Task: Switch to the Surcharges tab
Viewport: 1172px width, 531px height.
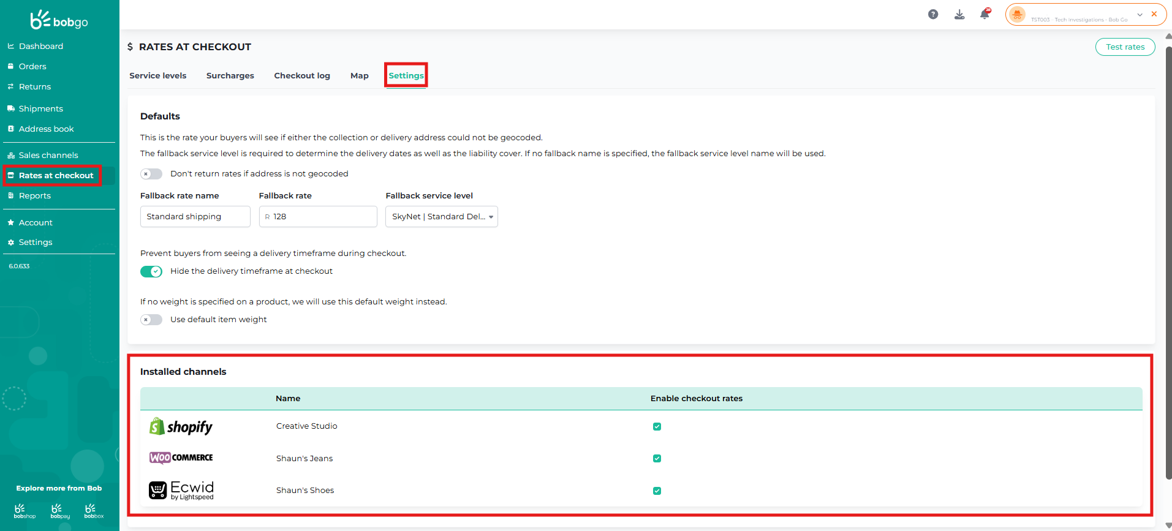Action: click(x=230, y=76)
